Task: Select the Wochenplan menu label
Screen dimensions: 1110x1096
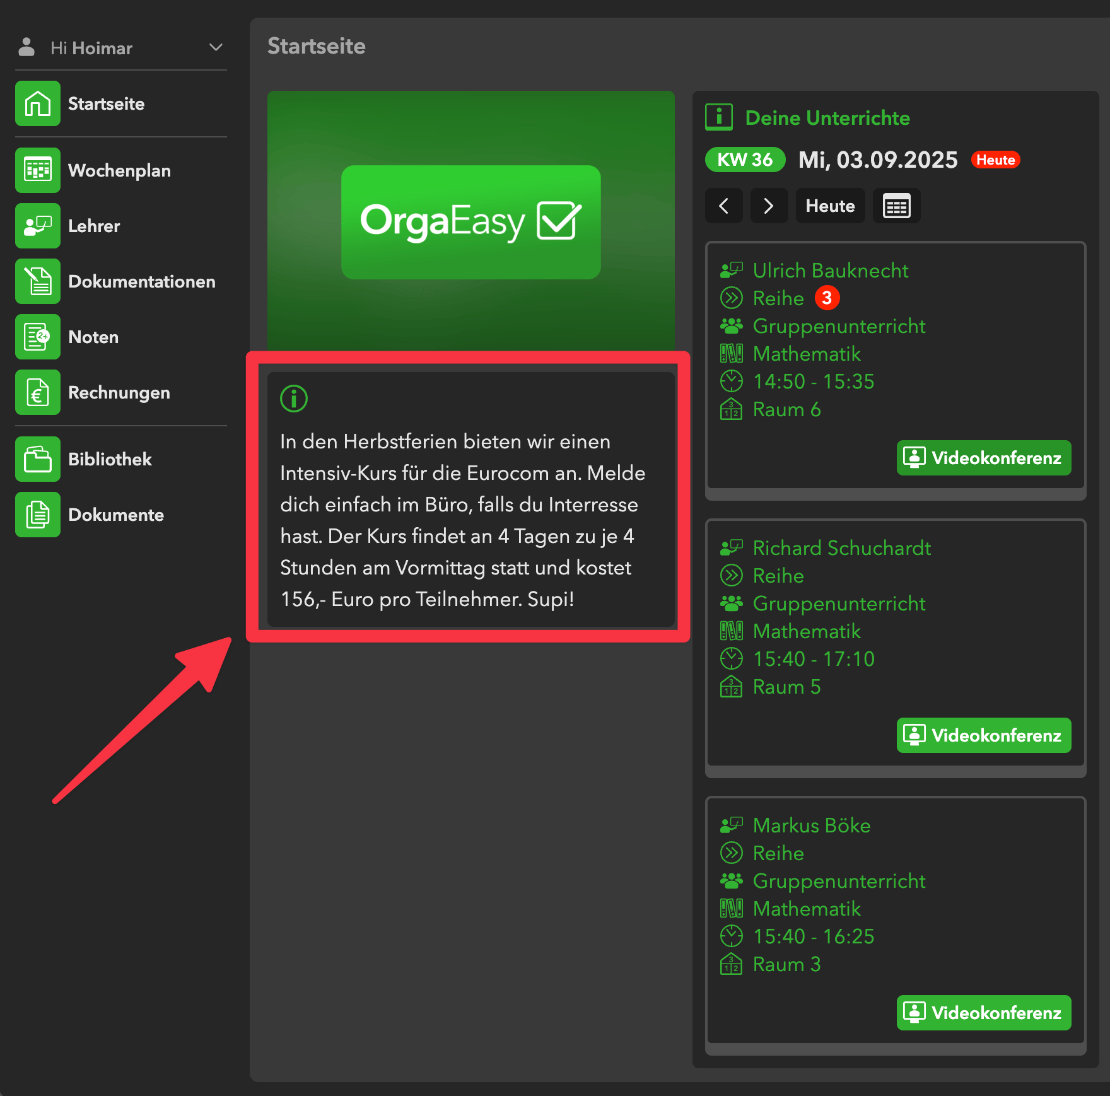Action: click(x=119, y=171)
